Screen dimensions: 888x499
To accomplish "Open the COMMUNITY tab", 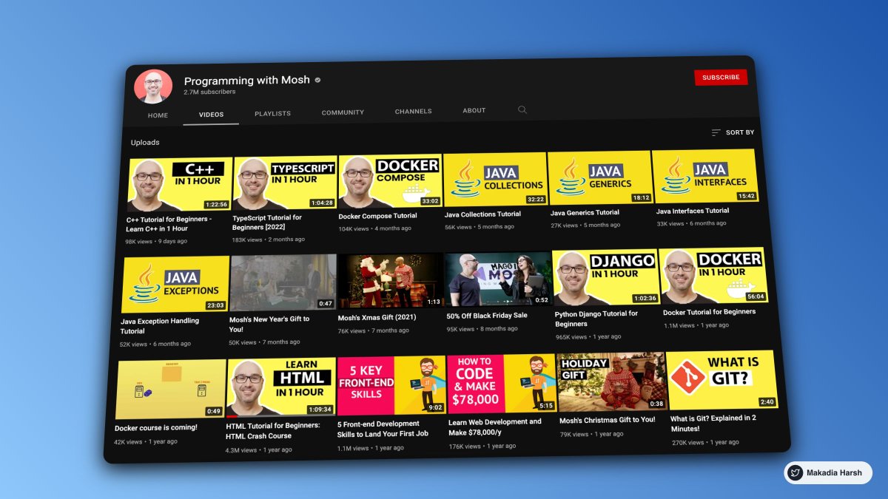I will pyautogui.click(x=343, y=112).
